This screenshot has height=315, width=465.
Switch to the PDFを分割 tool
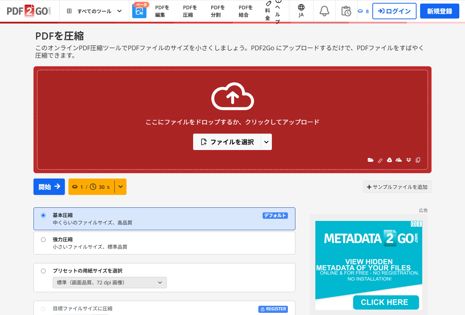217,11
